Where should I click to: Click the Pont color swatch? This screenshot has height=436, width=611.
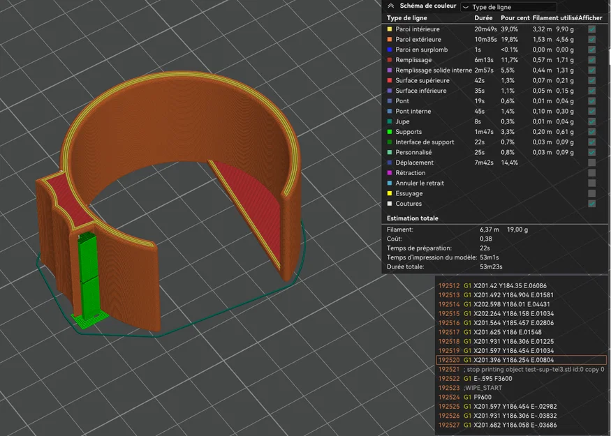389,101
